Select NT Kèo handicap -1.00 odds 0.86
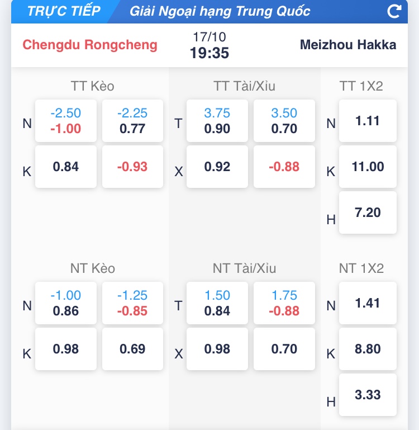The width and height of the screenshot is (419, 430). pos(66,303)
